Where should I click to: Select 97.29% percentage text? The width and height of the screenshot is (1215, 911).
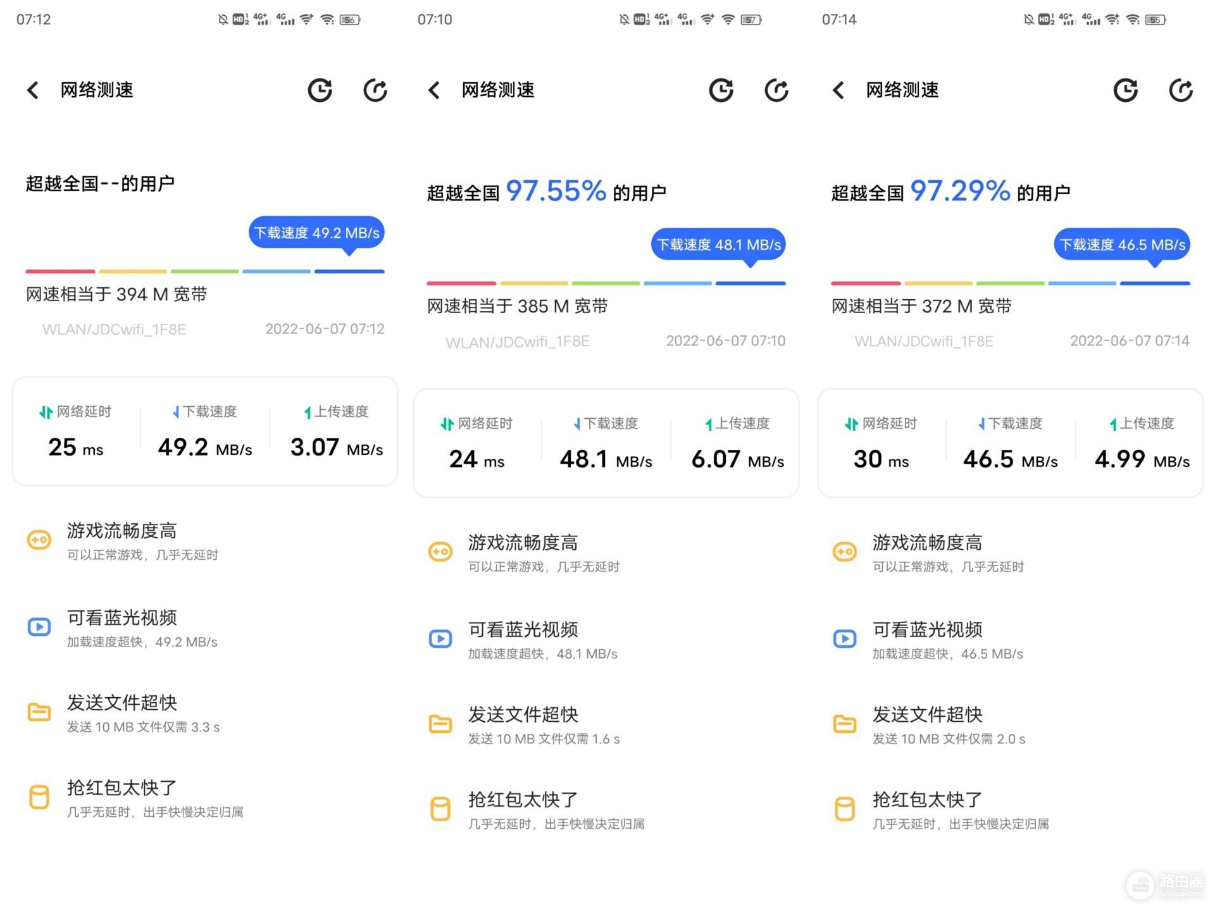(x=960, y=191)
